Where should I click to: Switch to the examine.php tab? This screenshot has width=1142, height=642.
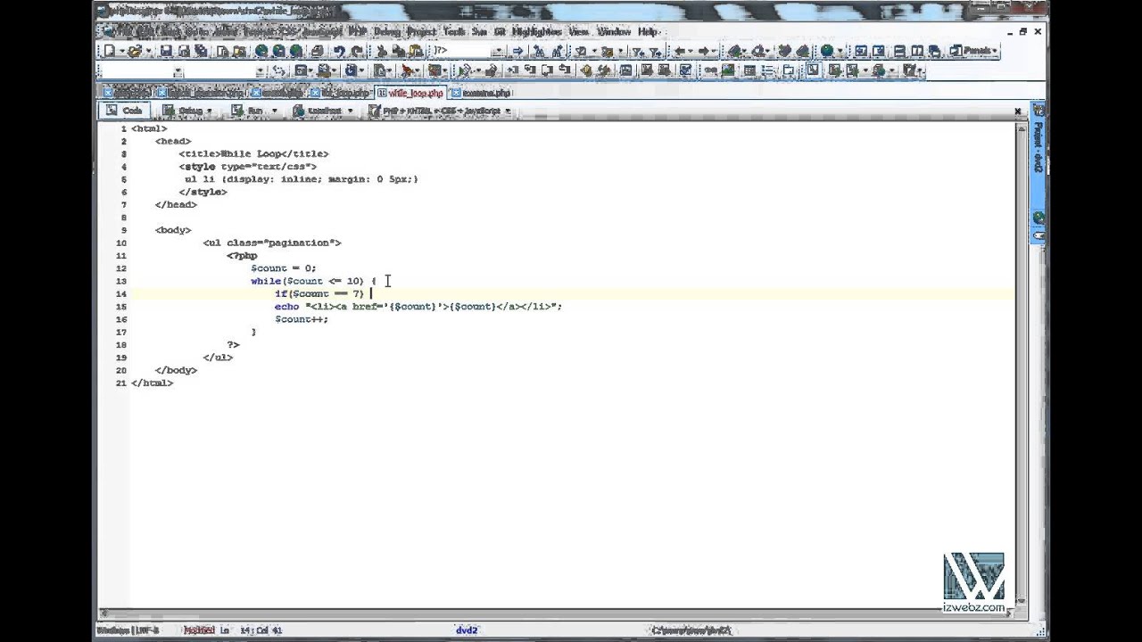(481, 92)
